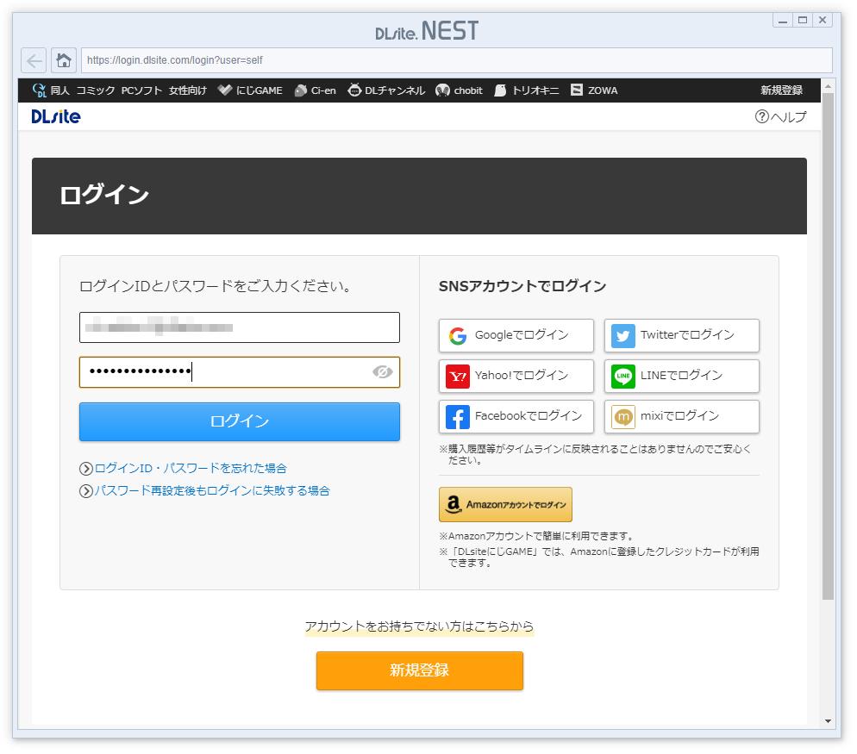Sign in with Yahoo!でログイン button
Viewport: 857px width, 754px height.
point(516,376)
